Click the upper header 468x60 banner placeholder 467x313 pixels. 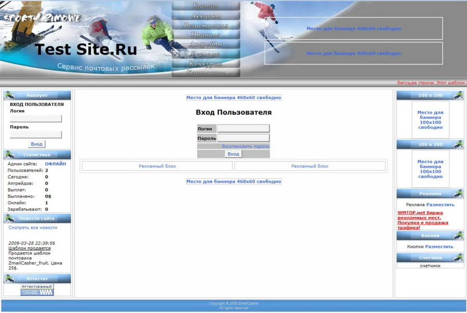tap(353, 29)
